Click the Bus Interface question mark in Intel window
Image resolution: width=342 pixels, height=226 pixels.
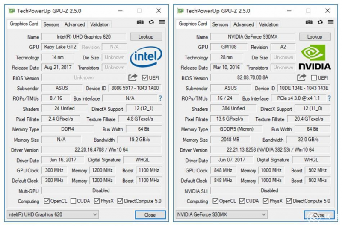(161, 98)
